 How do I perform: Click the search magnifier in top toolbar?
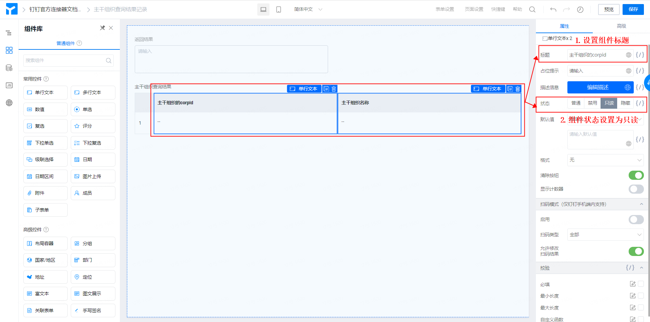(532, 9)
